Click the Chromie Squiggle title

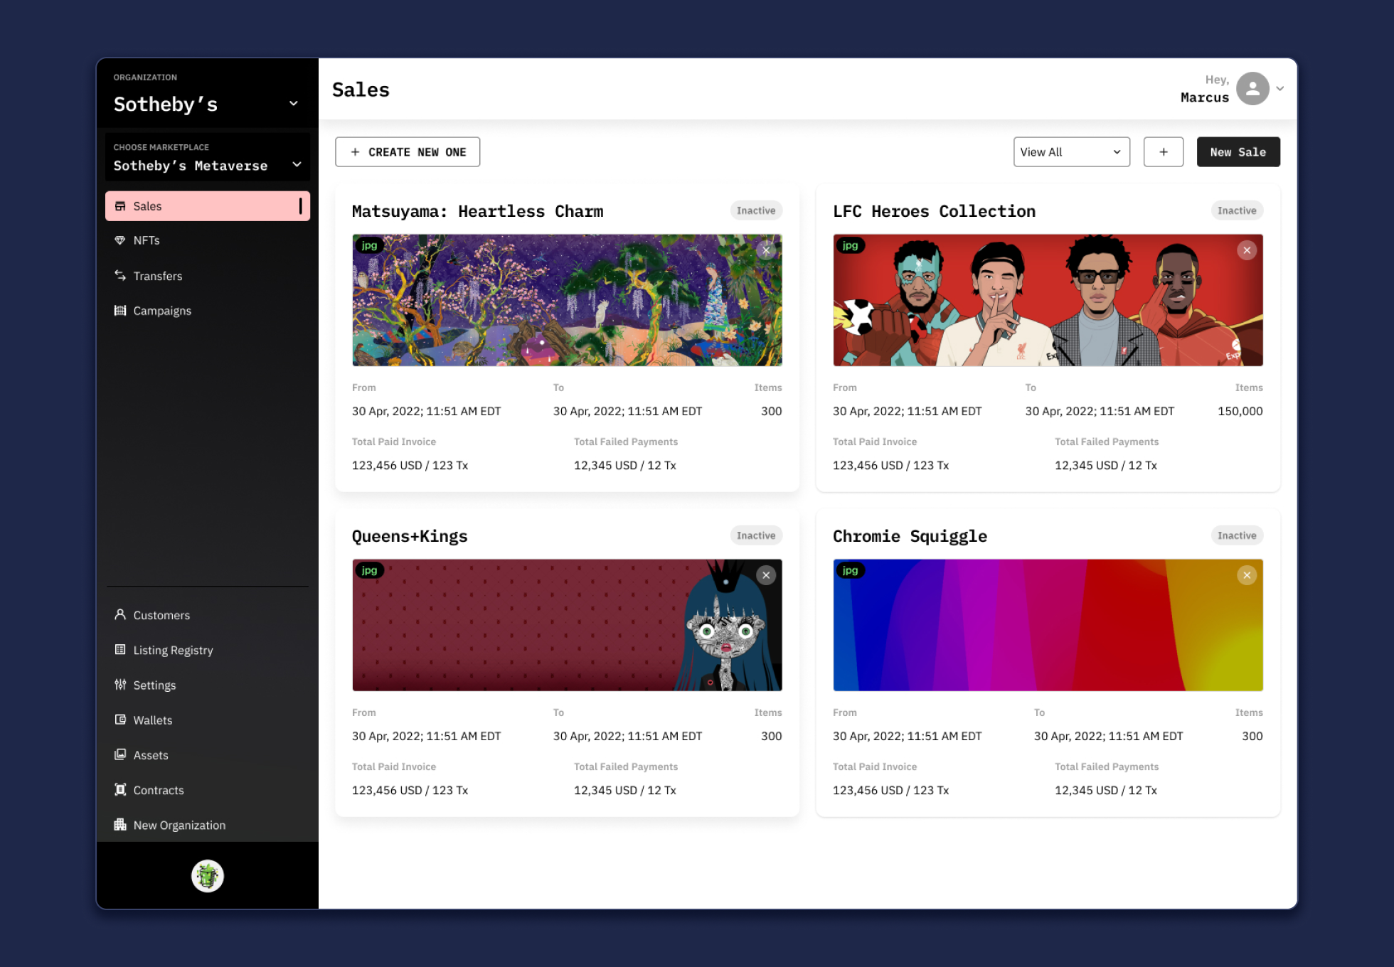[910, 536]
